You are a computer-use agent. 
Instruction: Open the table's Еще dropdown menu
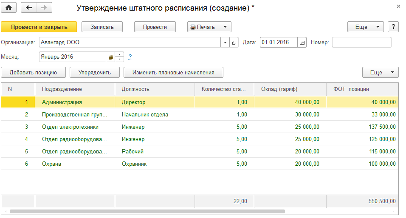click(x=380, y=72)
